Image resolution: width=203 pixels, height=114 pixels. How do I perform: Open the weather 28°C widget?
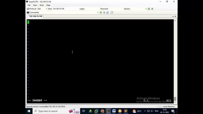[x=137, y=111]
